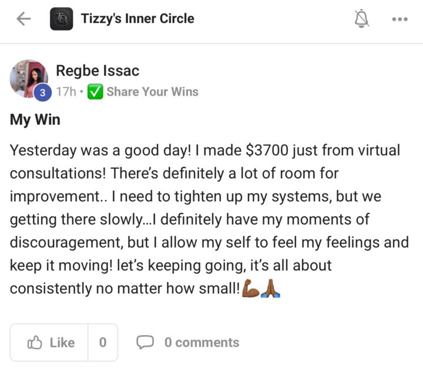Open the Share Your Wins category
This screenshot has width=423, height=369.
pos(152,92)
